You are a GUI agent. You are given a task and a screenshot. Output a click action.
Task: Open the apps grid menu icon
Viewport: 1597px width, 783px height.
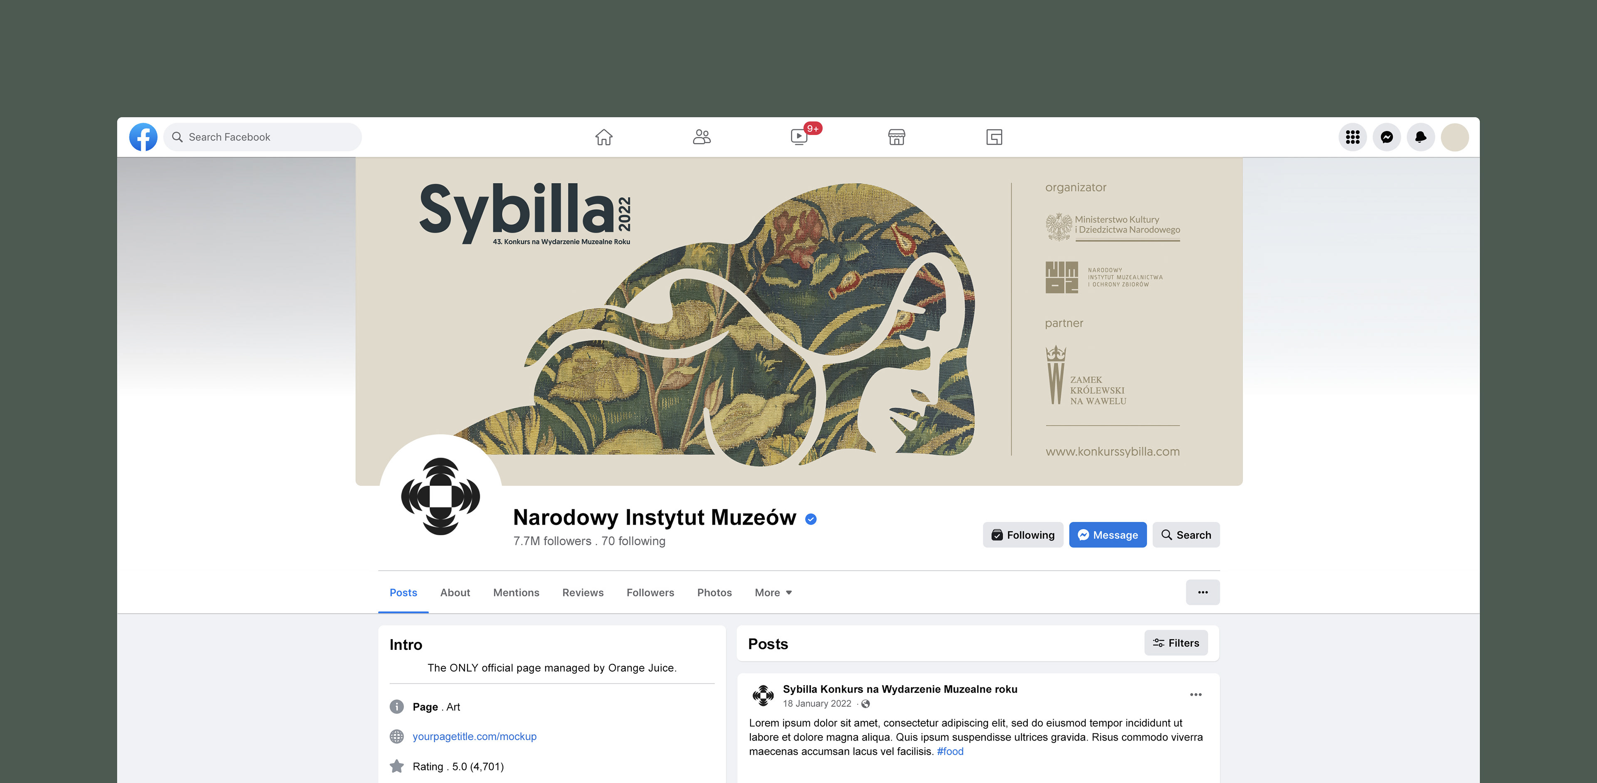click(1353, 137)
